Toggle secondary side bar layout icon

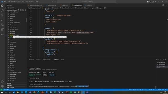pos(153,2)
